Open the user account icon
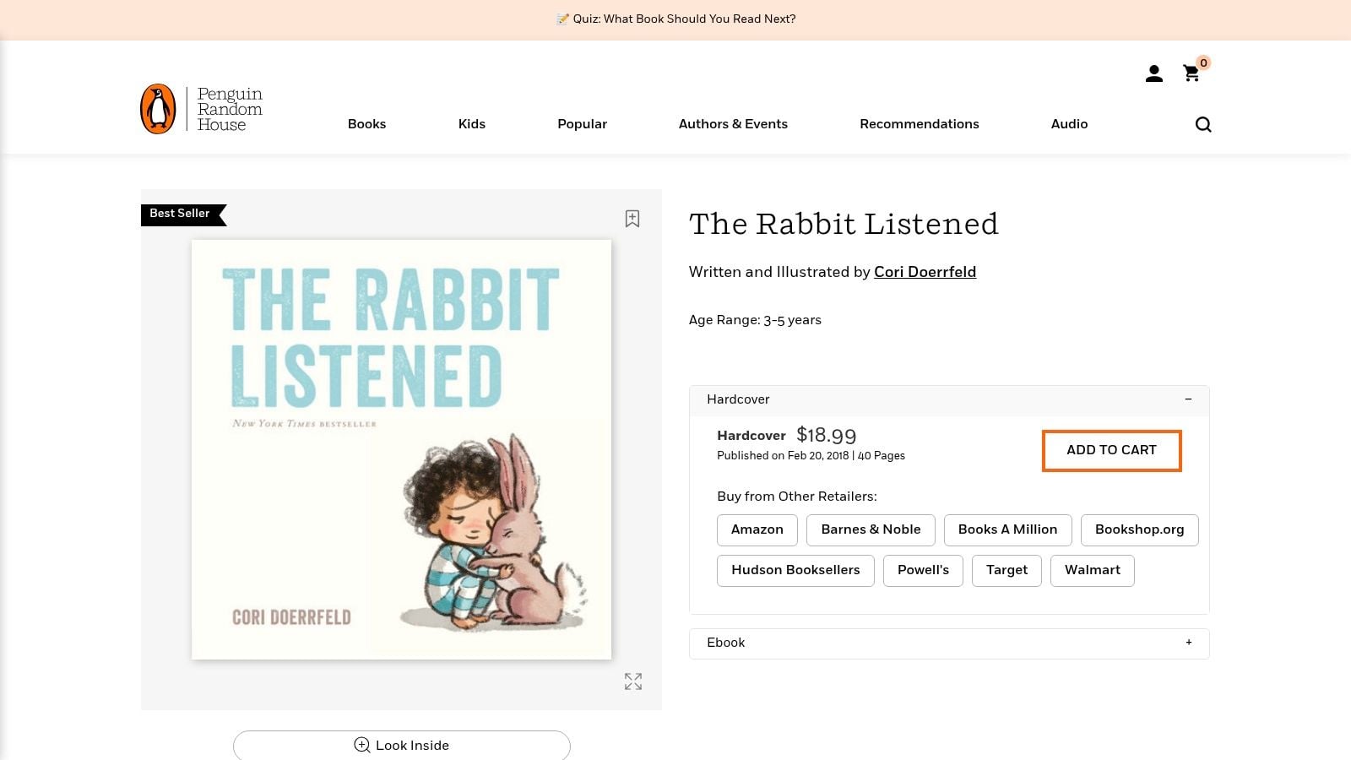The width and height of the screenshot is (1351, 760). [x=1153, y=74]
